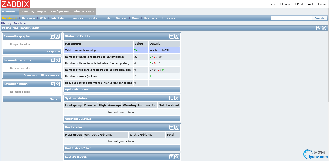Click the search input field
Screen dimensions: 329x161
tap(291, 18)
